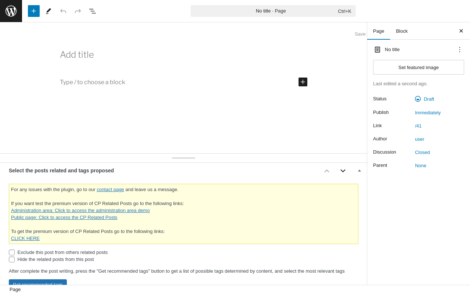Check Exclude this post from others related posts
470x294 pixels.
12,252
